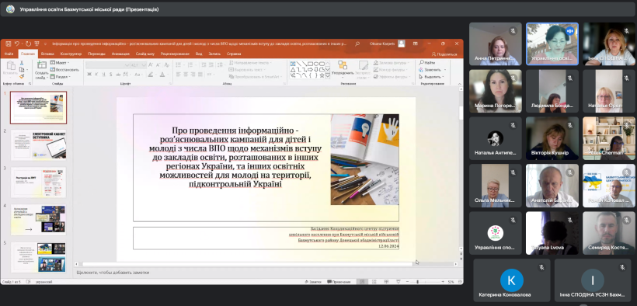This screenshot has width=637, height=306.
Task: Switch to the Рецензирование ribbon tab
Action: coord(176,54)
